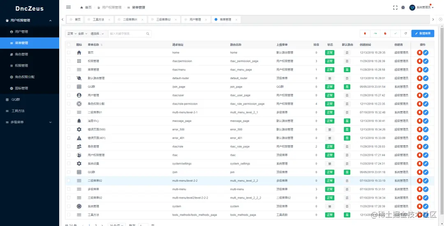Open 图标管理 in the sidebar
The image size is (444, 226).
coord(30,89)
